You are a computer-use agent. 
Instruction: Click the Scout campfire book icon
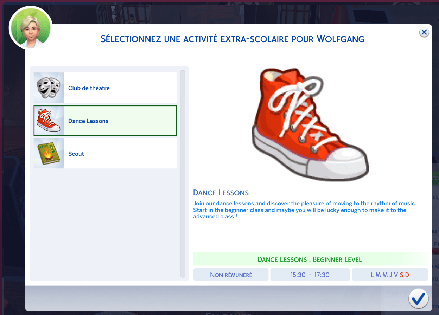point(49,153)
